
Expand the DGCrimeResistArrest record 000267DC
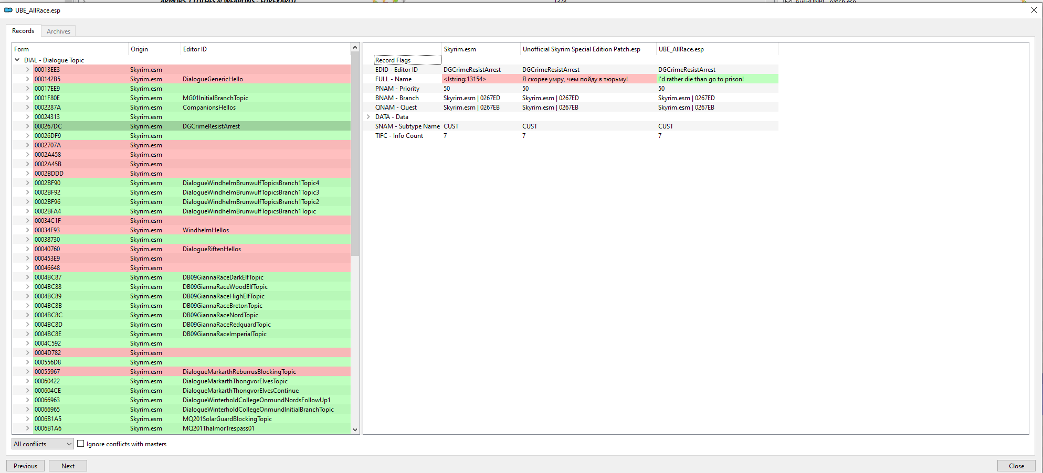[x=28, y=126]
